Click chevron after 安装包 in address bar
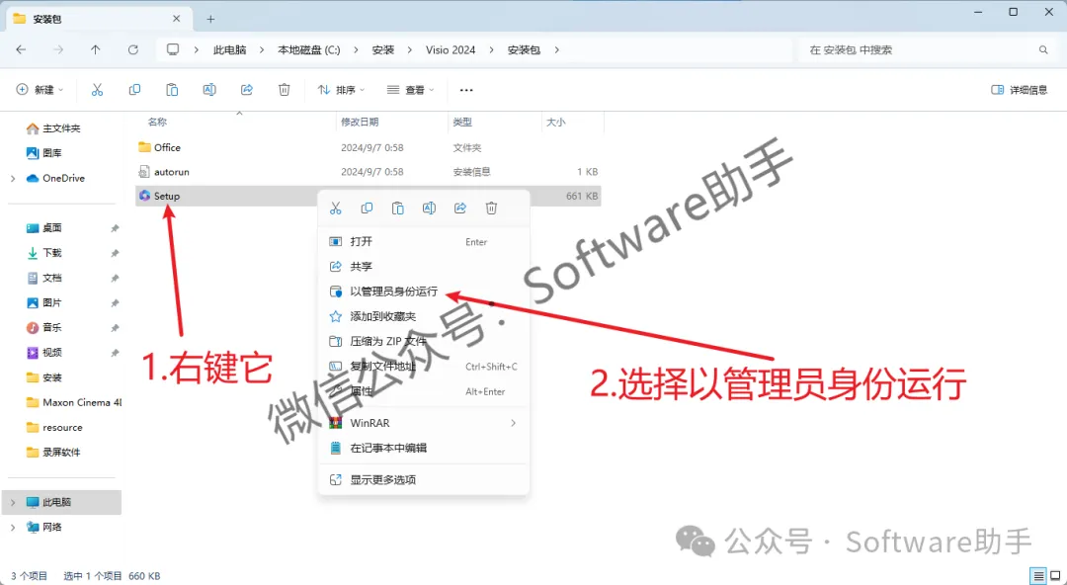 click(556, 49)
